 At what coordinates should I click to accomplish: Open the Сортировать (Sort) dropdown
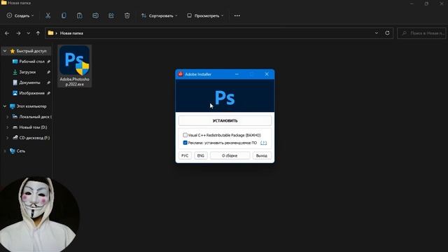click(x=159, y=15)
